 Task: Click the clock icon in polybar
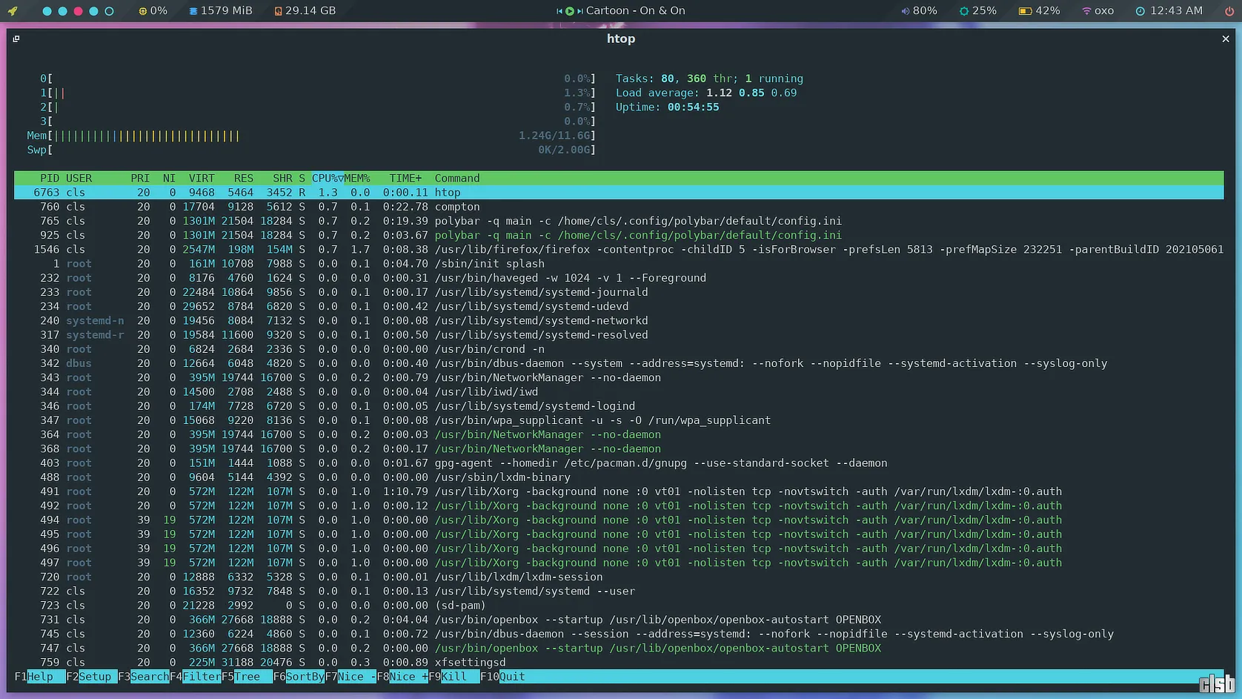point(1140,11)
